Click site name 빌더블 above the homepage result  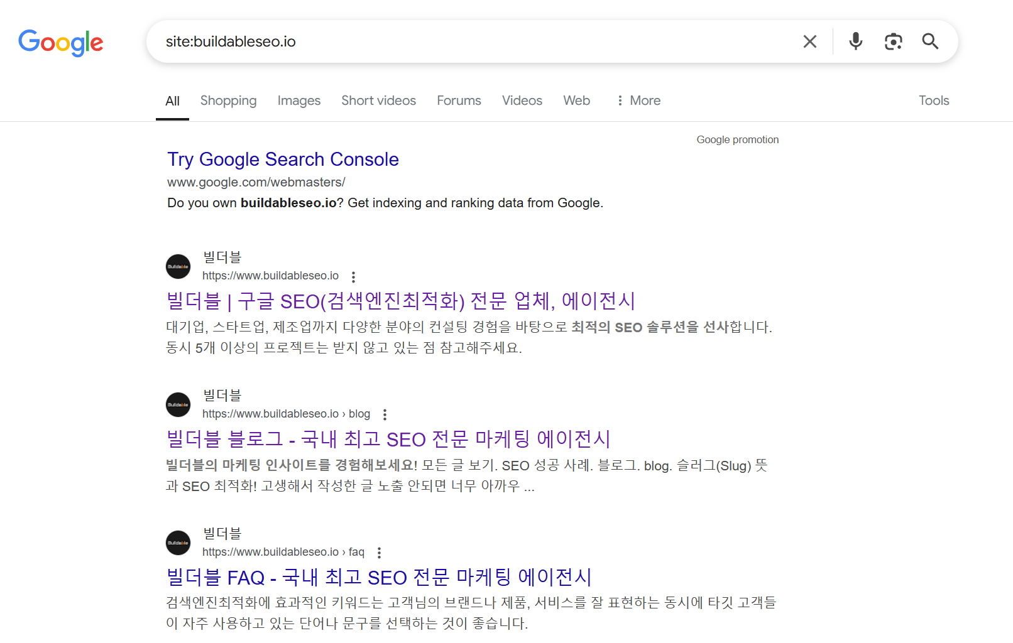(222, 257)
